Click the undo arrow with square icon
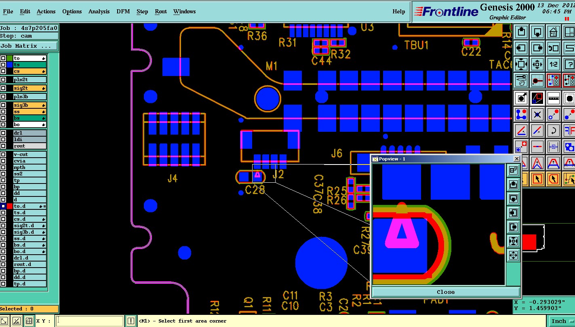This screenshot has width=575, height=327. point(553,48)
